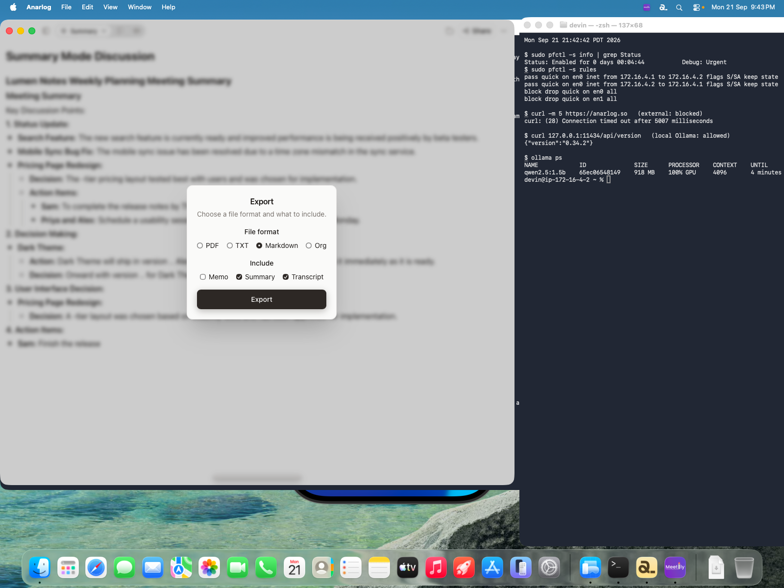
Task: Open the Edit menu
Action: [87, 7]
